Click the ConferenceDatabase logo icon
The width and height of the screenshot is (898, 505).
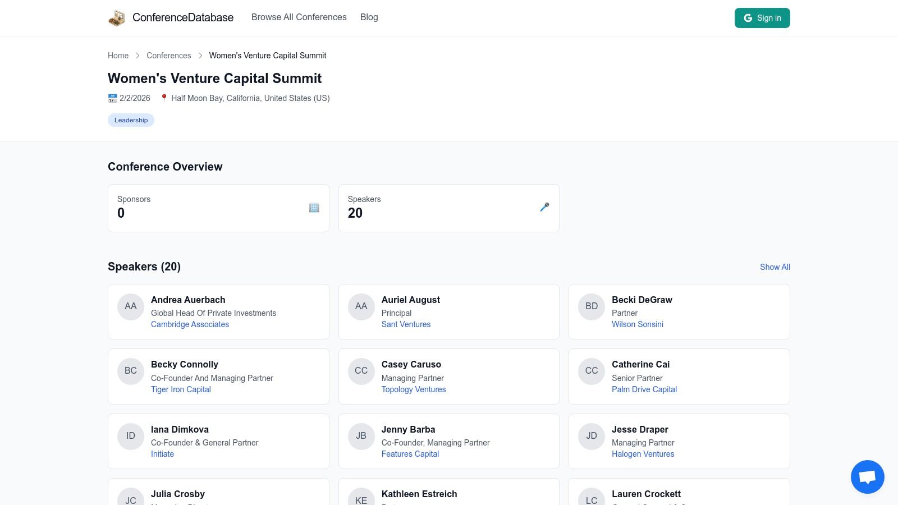pyautogui.click(x=117, y=18)
